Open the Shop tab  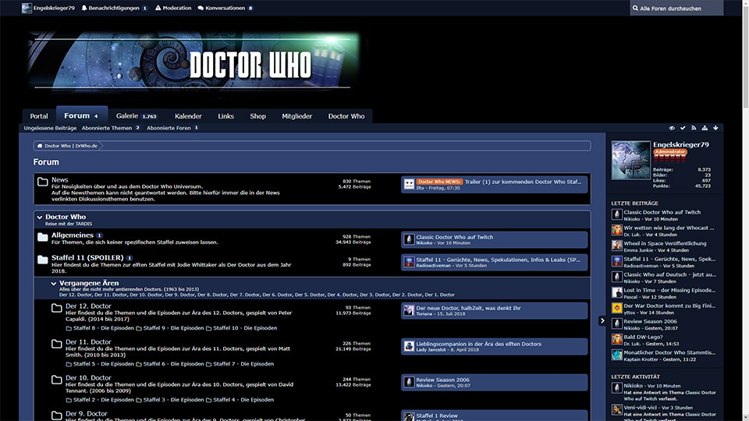pyautogui.click(x=258, y=116)
